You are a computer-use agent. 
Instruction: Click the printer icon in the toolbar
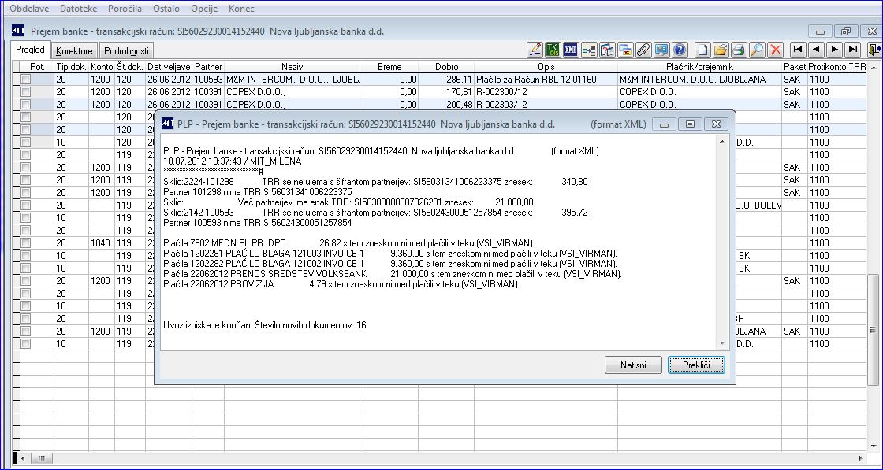(x=738, y=50)
